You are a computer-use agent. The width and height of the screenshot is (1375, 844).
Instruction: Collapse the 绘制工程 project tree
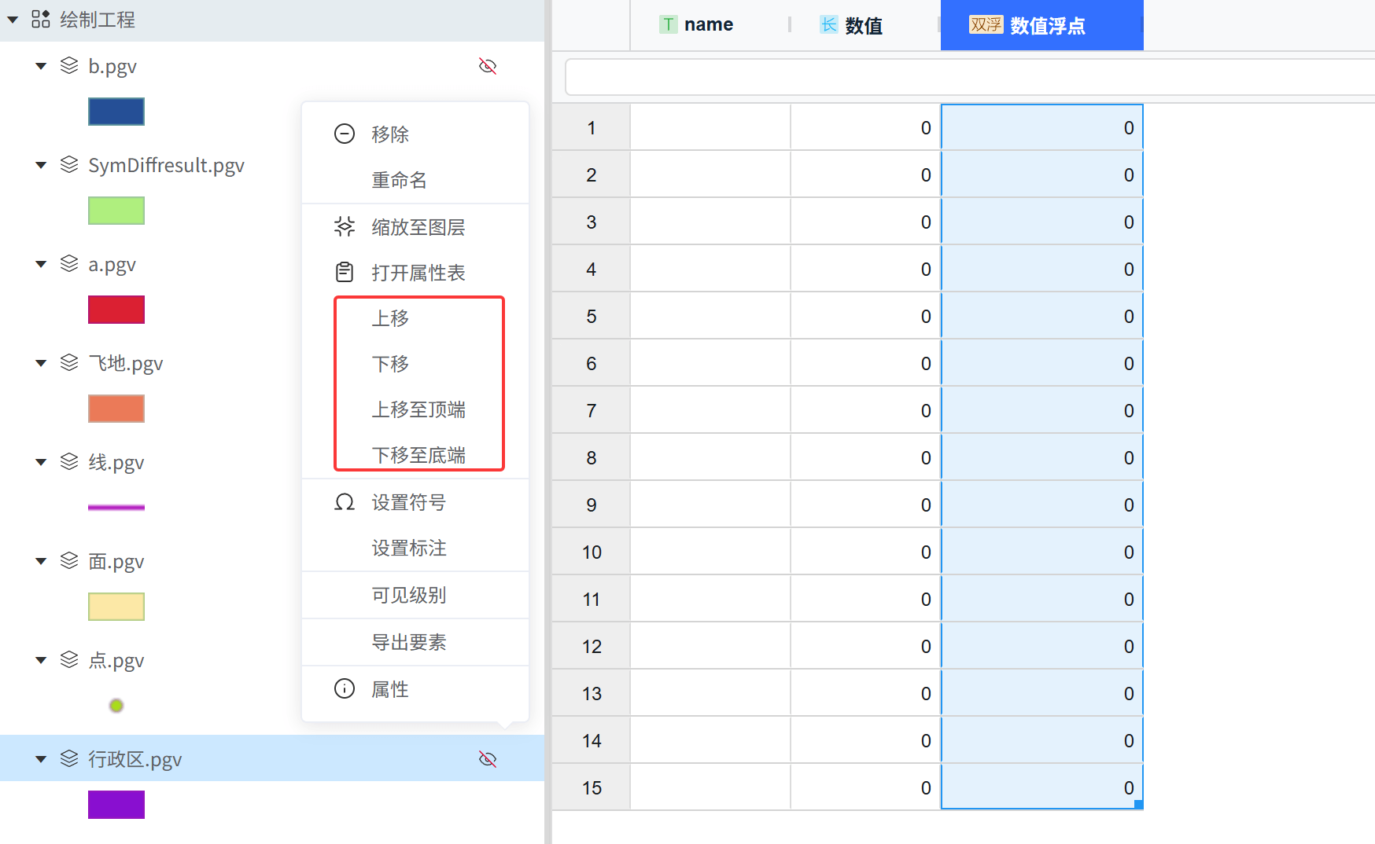coord(13,20)
